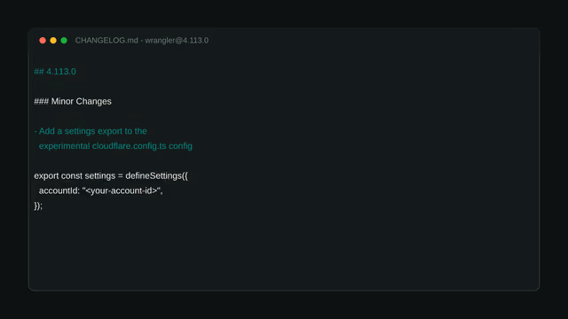Click 'cloudflare.config.ts' in the changelog text
The image size is (568, 319).
coord(129,146)
